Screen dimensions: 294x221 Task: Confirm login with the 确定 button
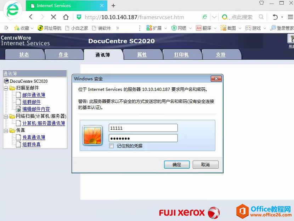tap(177, 165)
